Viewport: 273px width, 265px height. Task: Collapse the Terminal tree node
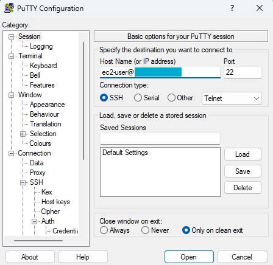point(11,56)
